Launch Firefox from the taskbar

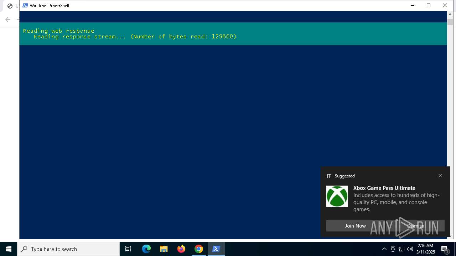click(x=181, y=249)
